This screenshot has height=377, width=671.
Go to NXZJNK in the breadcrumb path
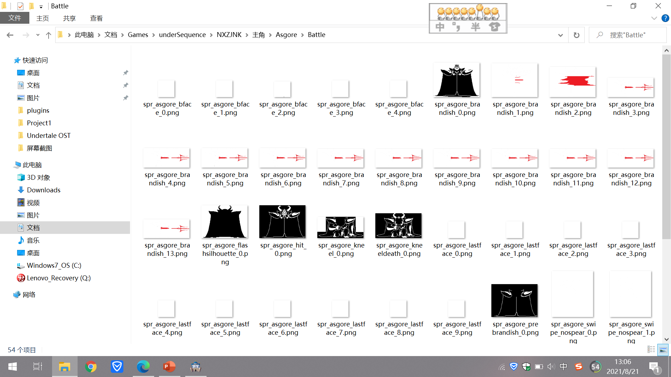click(229, 35)
